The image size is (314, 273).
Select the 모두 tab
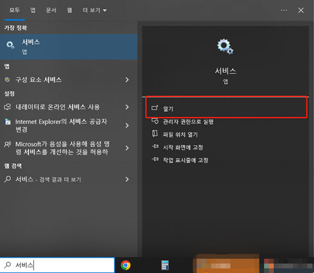(14, 10)
